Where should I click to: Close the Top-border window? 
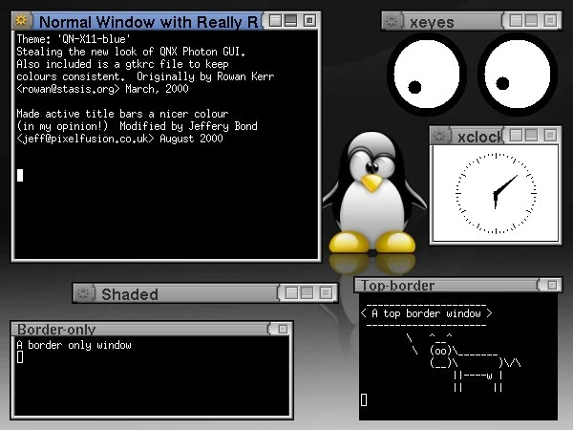552,285
